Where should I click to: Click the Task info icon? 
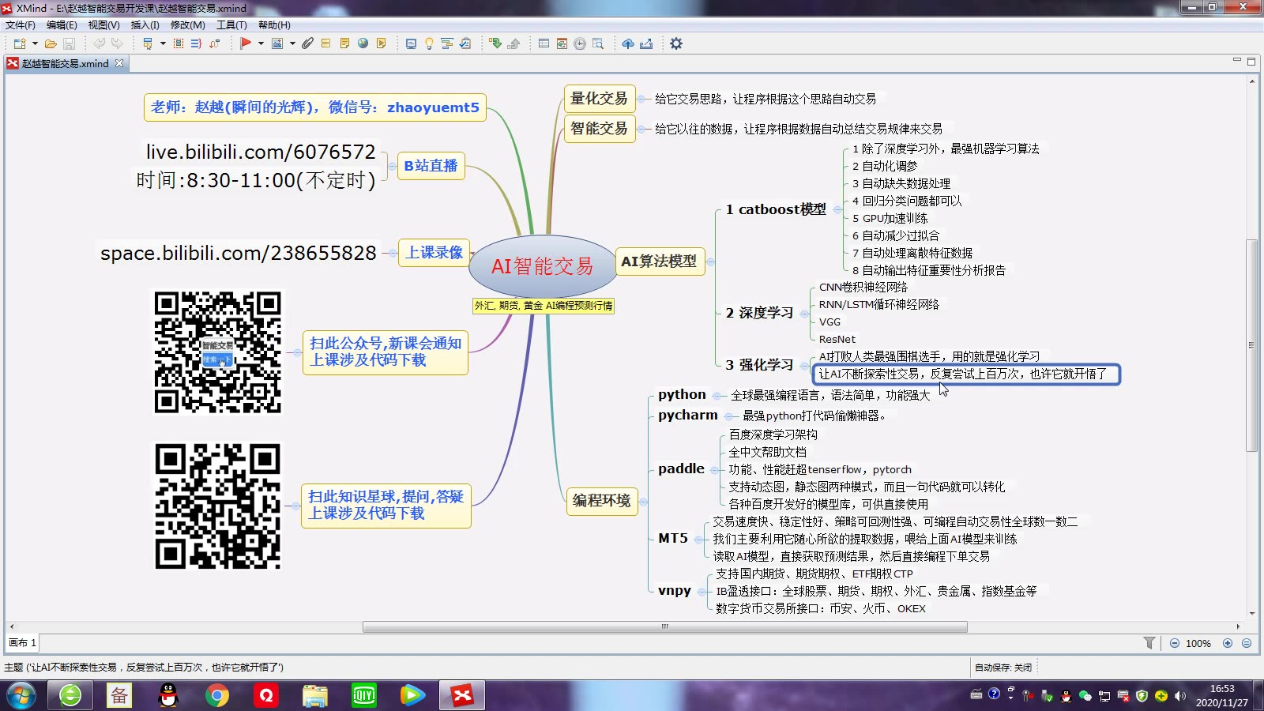[x=465, y=43]
